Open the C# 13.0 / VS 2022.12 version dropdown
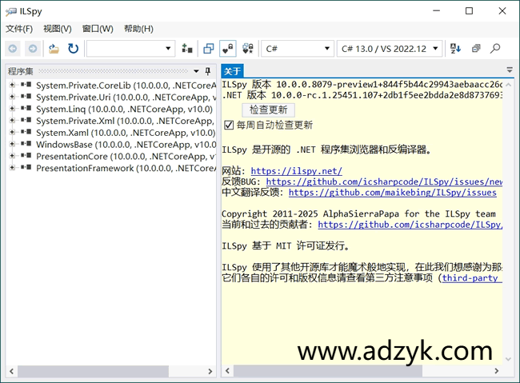 (x=390, y=49)
